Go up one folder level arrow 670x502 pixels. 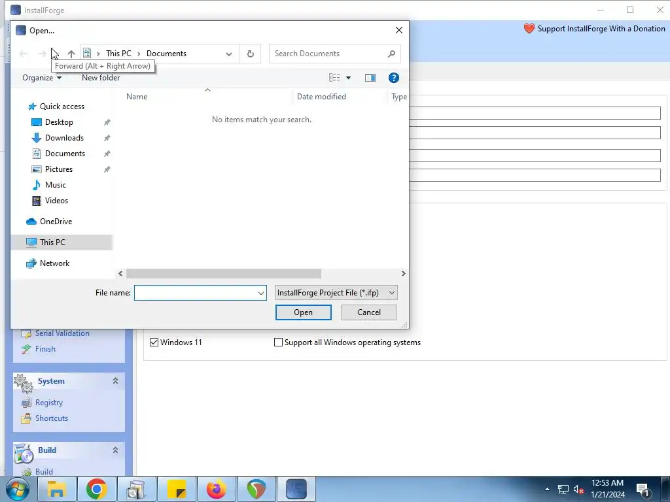71,54
